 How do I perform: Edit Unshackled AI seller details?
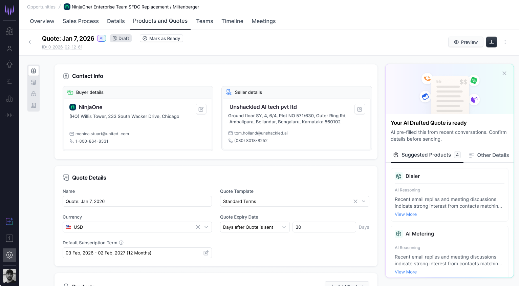click(360, 109)
